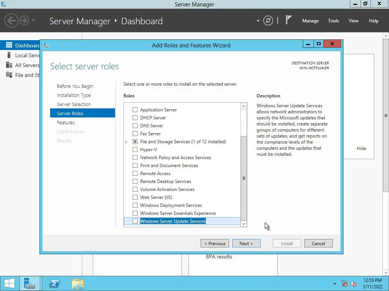This screenshot has height=291, width=389.
Task: Open the Manage menu
Action: tap(310, 21)
